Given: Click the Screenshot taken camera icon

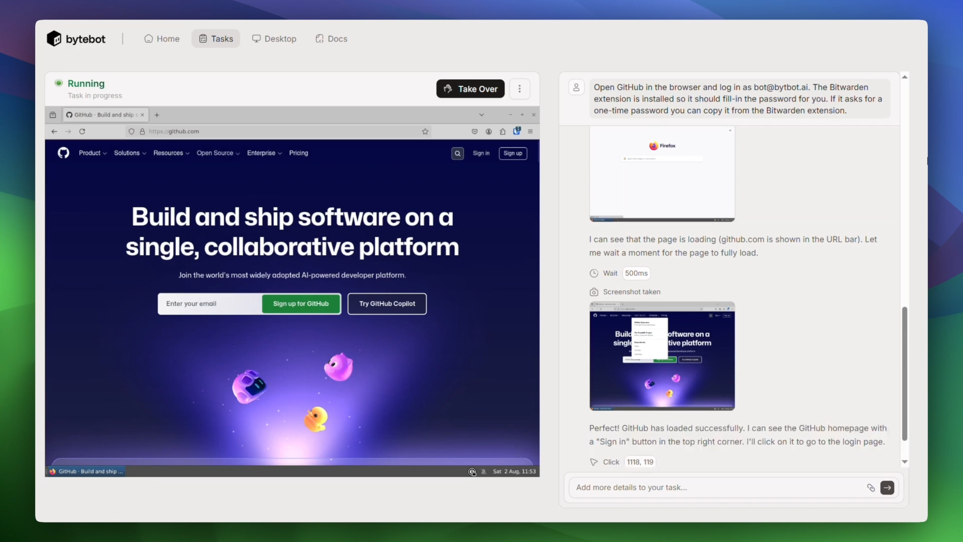Looking at the screenshot, I should point(594,292).
